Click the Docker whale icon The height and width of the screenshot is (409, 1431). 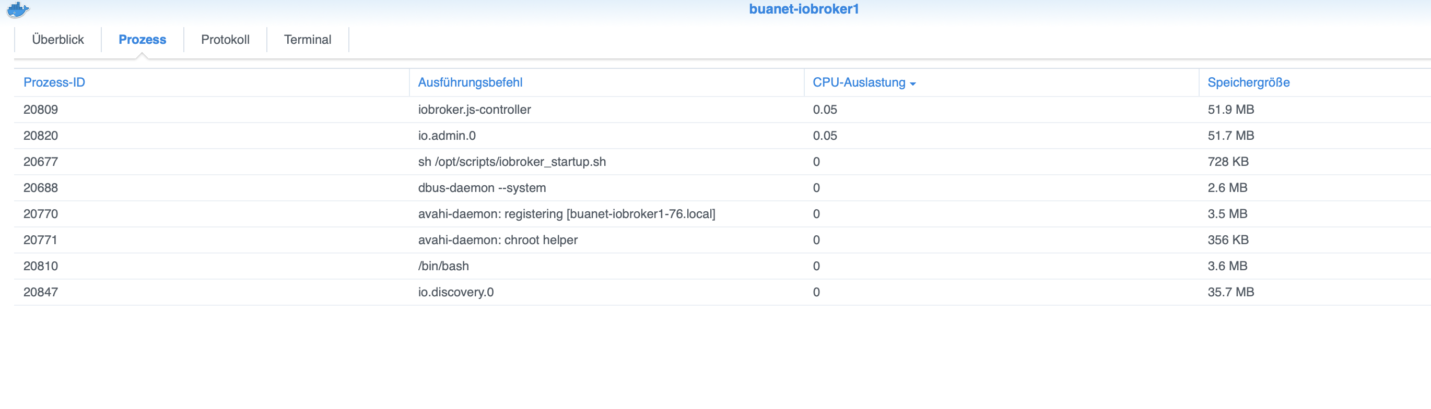[x=18, y=9]
